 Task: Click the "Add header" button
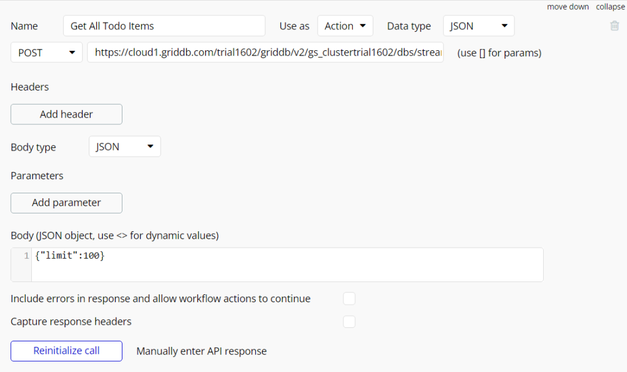[66, 114]
